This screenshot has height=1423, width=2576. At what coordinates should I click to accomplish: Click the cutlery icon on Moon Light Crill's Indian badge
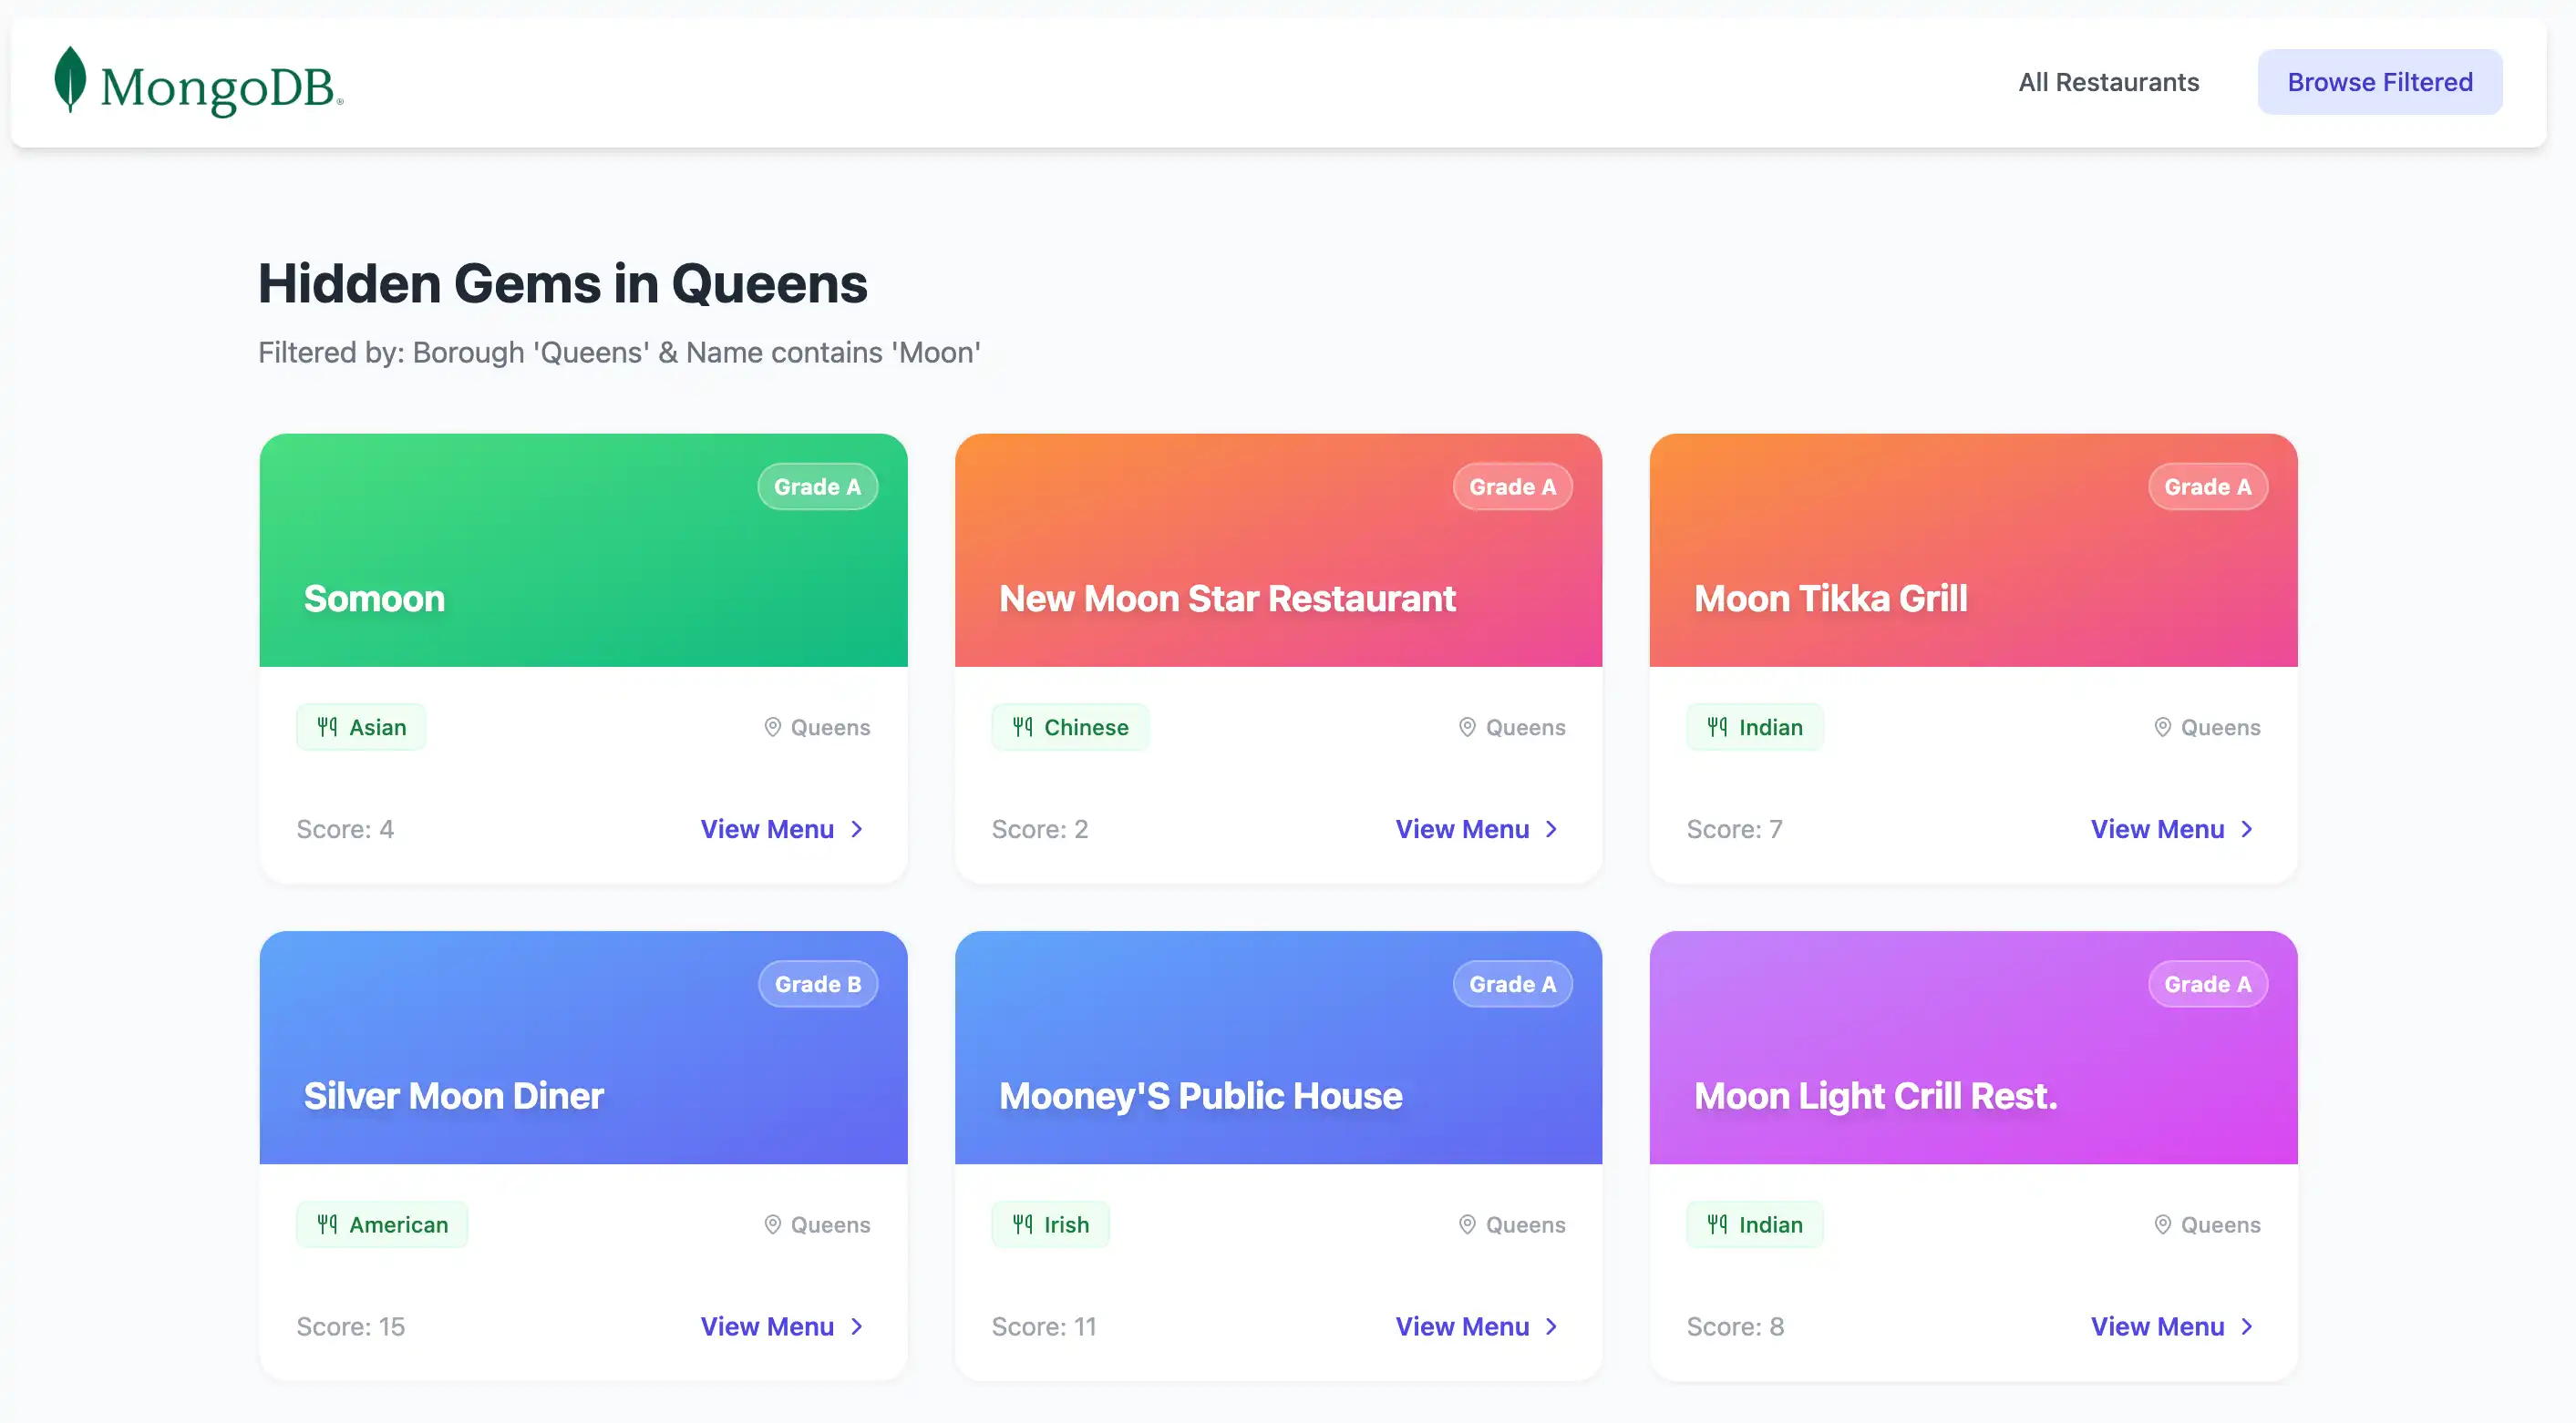coord(1716,1224)
